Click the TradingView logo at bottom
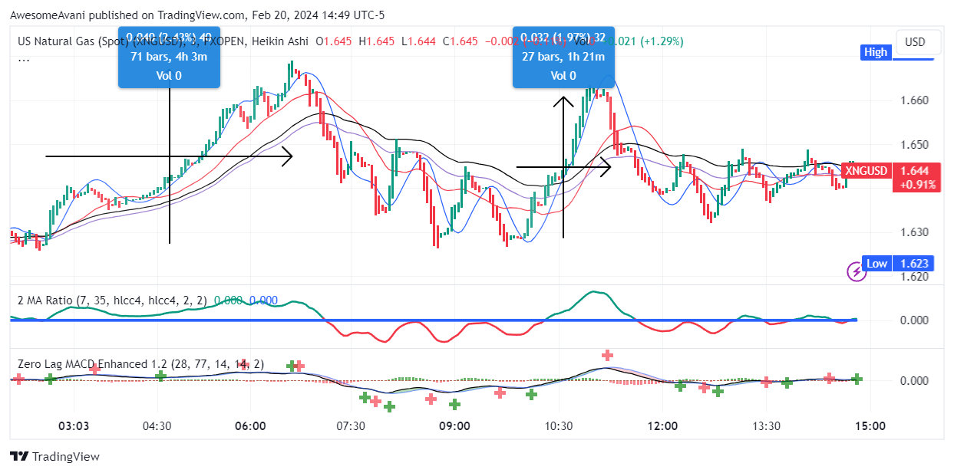Screen dimensions: 954x473 (54, 457)
